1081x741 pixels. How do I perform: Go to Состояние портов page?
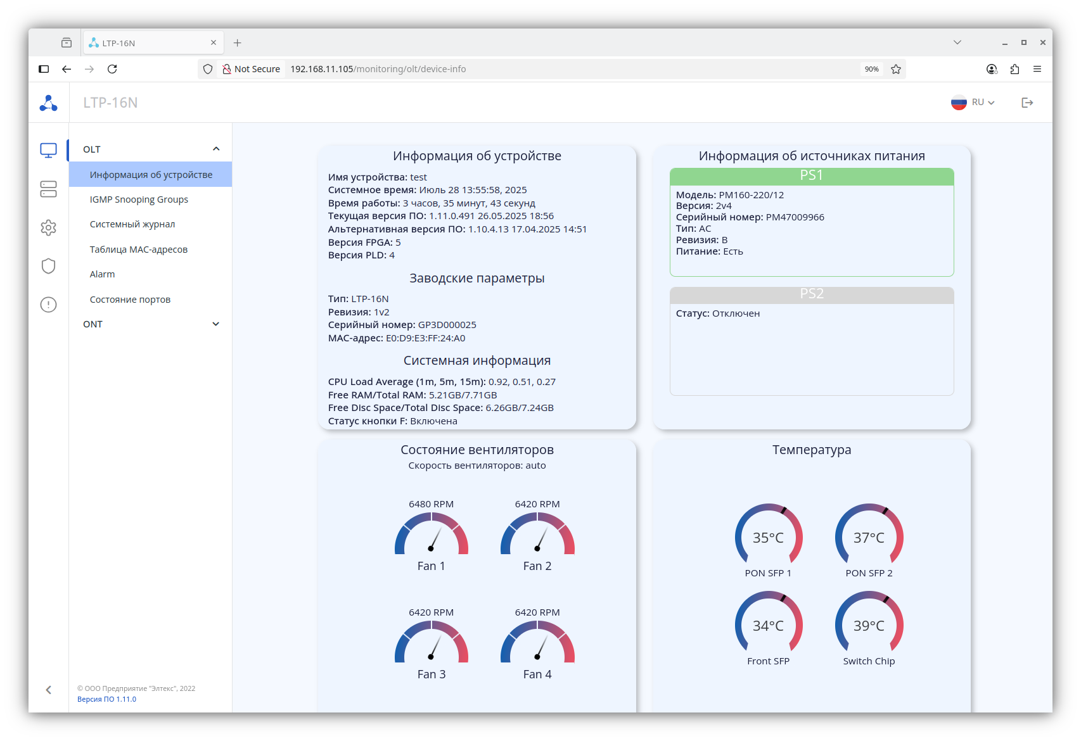[x=130, y=300]
